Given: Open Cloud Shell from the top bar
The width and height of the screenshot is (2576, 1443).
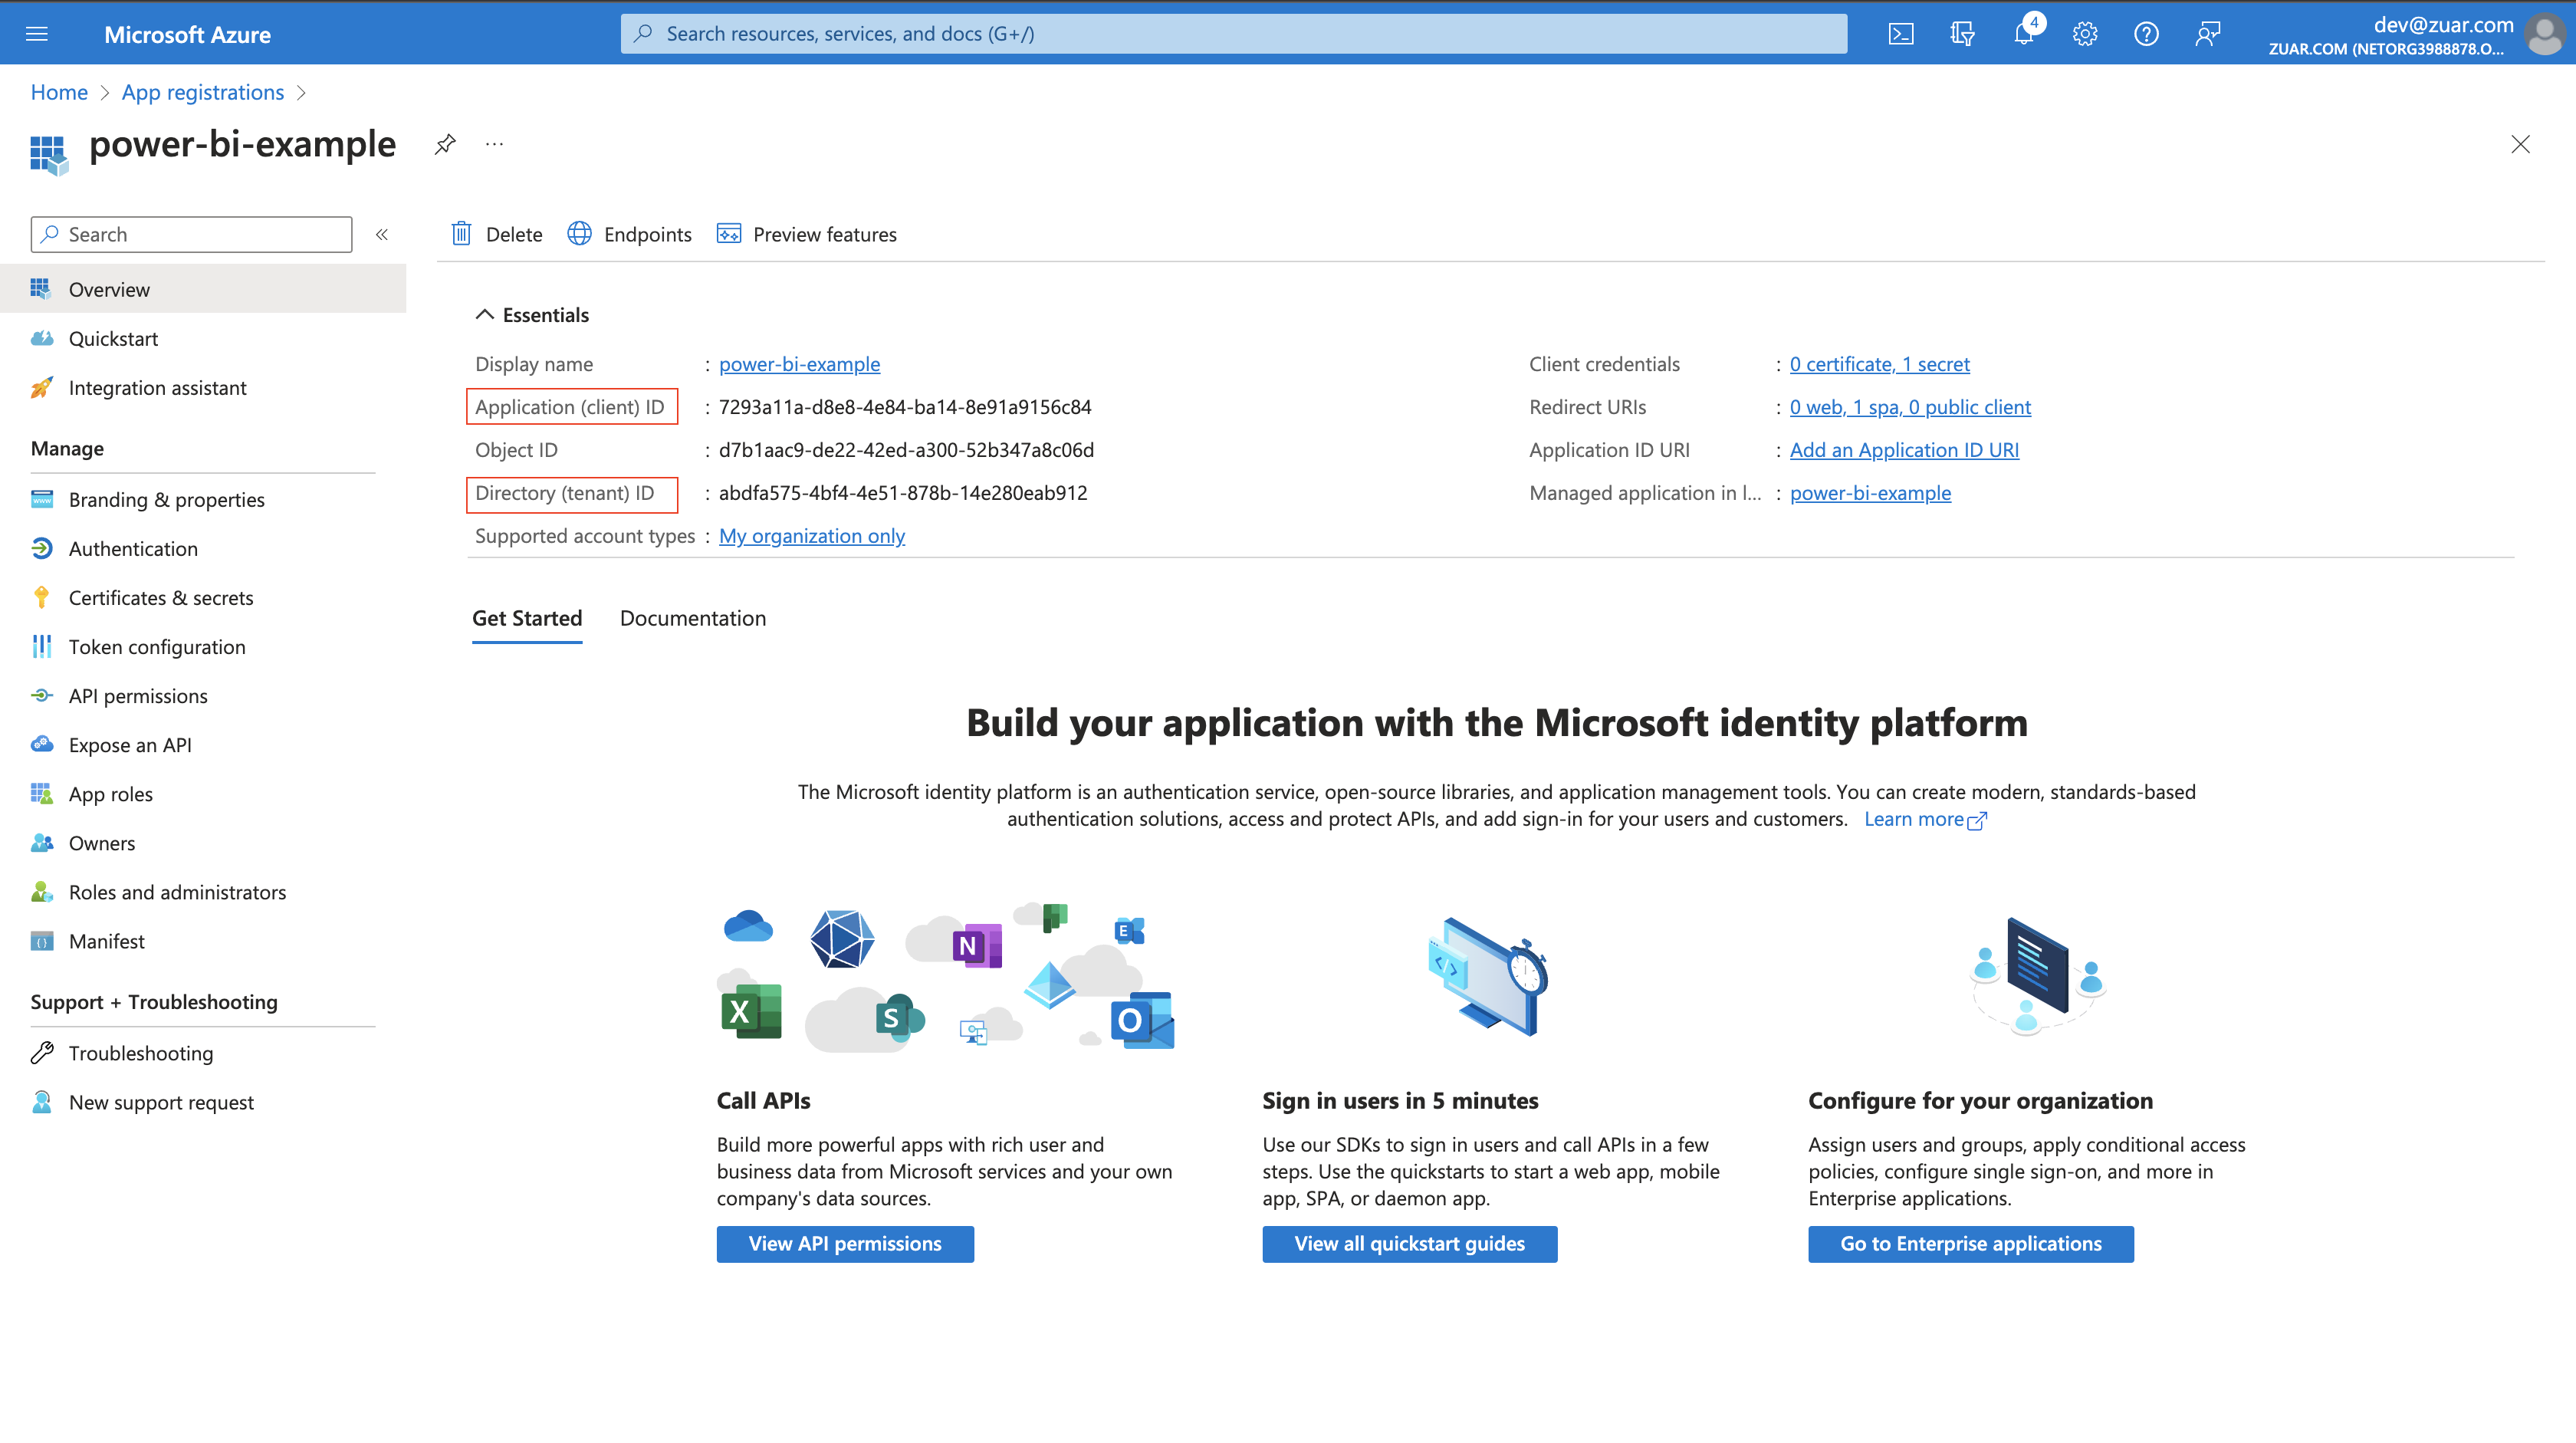Looking at the screenshot, I should [x=1901, y=34].
